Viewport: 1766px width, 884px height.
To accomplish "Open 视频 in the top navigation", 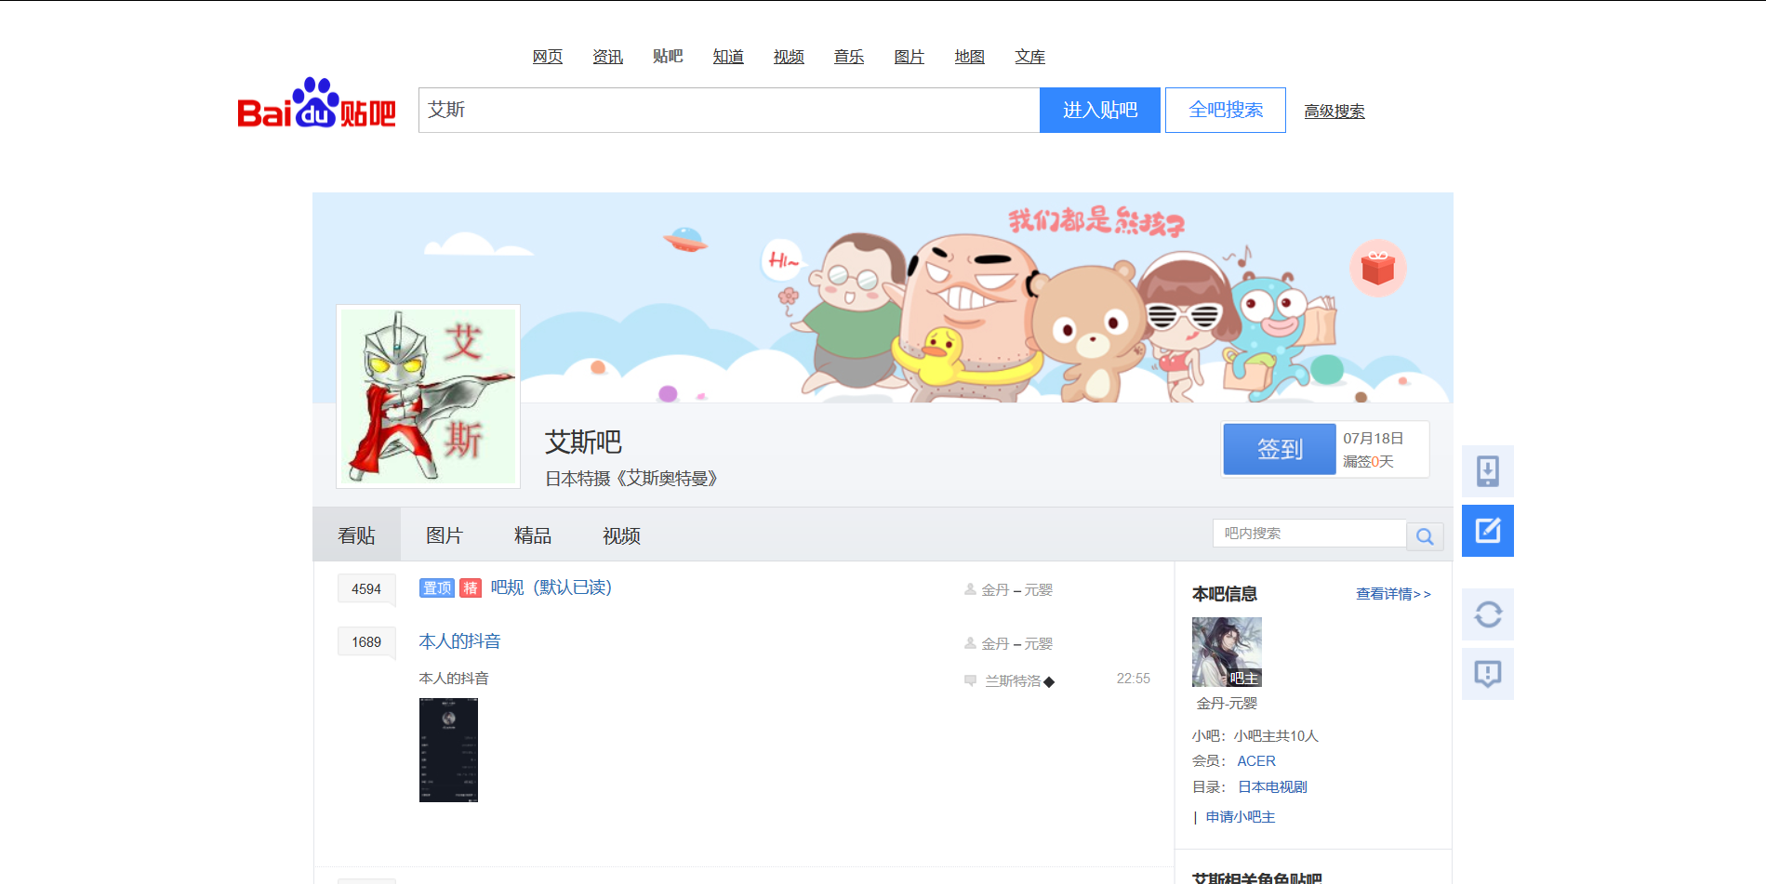I will pyautogui.click(x=789, y=57).
